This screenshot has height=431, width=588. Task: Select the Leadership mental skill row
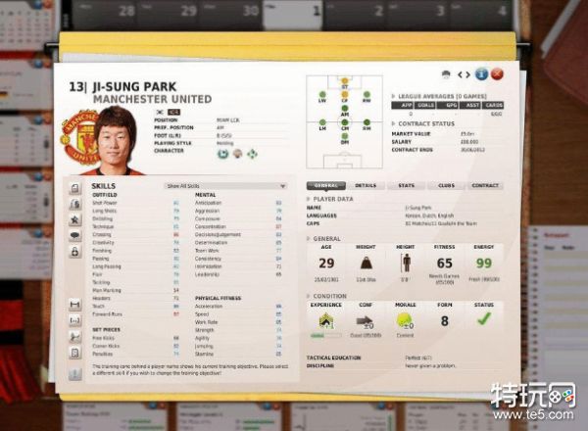238,274
